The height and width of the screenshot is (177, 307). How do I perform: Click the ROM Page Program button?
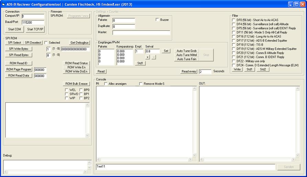pyautogui.click(x=19, y=69)
